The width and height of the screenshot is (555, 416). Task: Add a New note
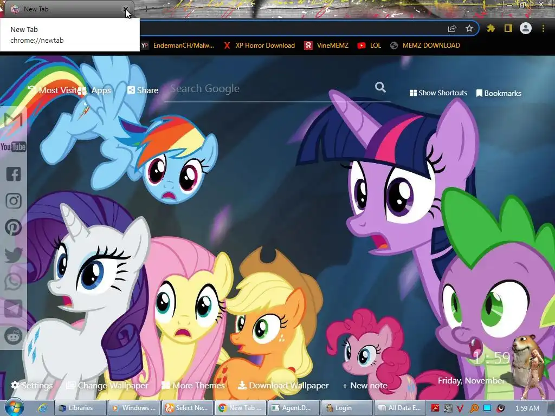click(365, 386)
